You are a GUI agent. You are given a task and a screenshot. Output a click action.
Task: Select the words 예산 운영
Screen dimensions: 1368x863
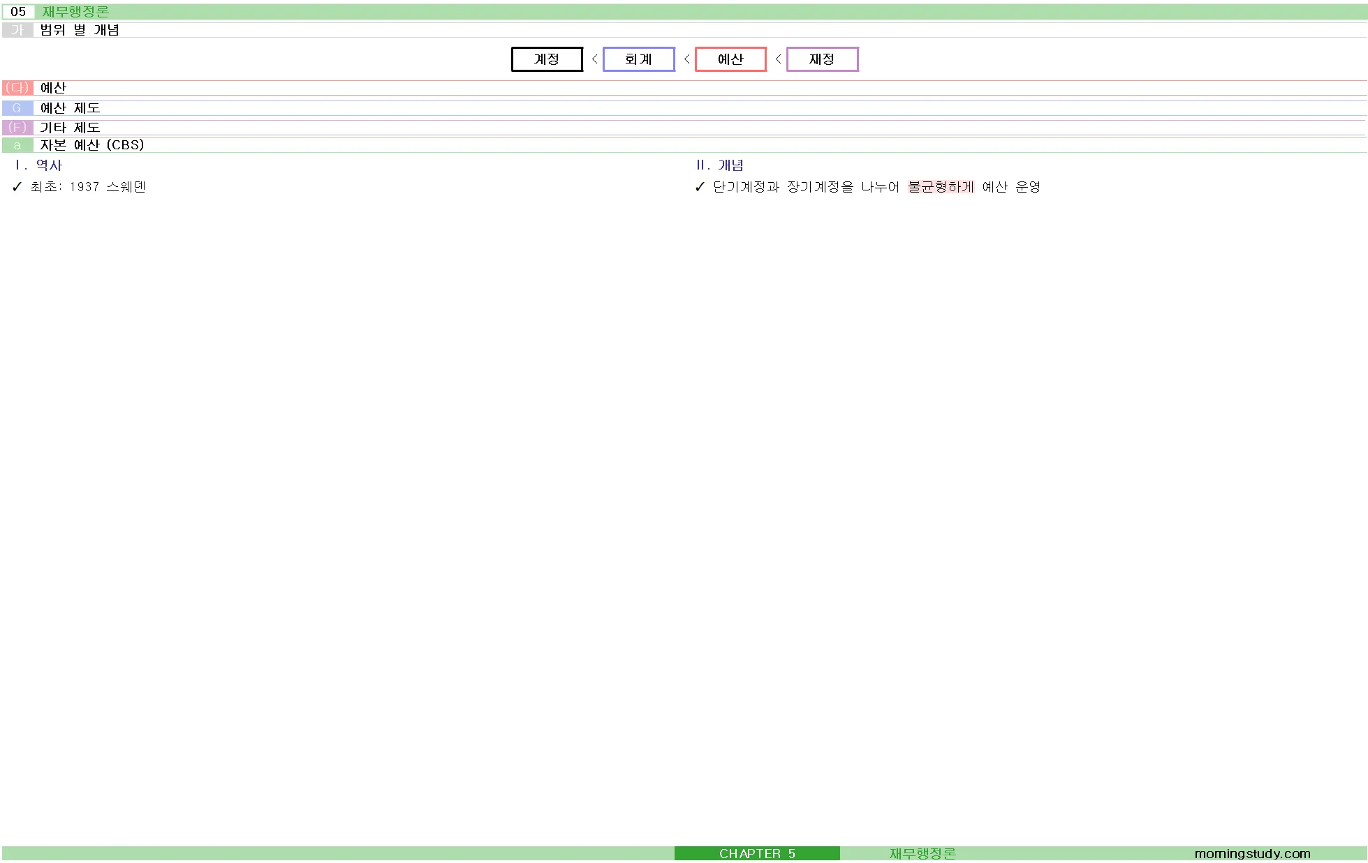click(1011, 187)
